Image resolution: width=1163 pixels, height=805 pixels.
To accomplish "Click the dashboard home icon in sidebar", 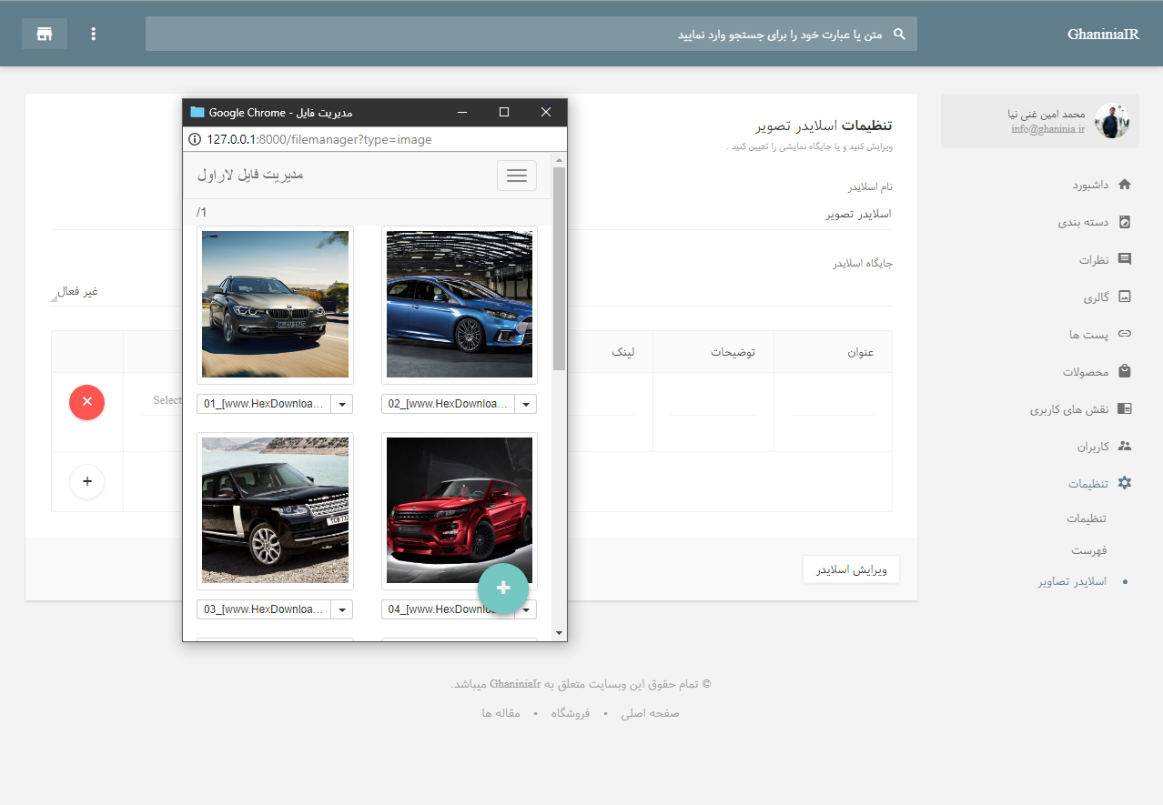I will pos(1124,185).
